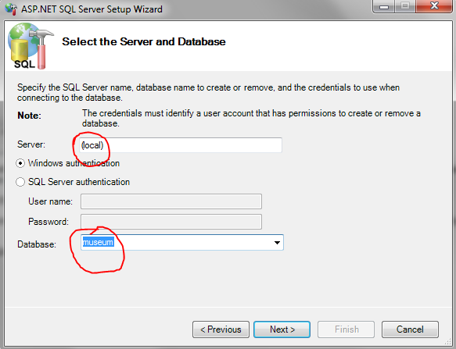456x349 pixels.
Task: Click the 'ASP.NET SQL Server Setup Wizard' title text
Action: tap(92, 9)
